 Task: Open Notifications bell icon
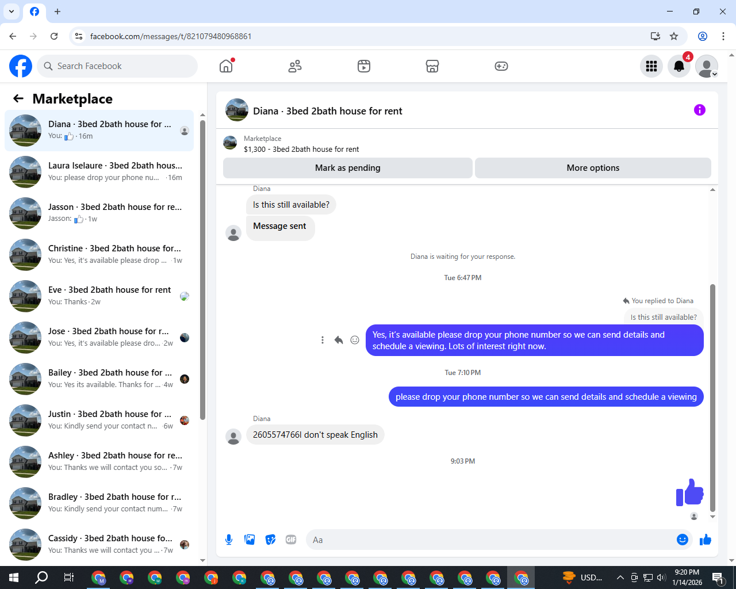679,66
